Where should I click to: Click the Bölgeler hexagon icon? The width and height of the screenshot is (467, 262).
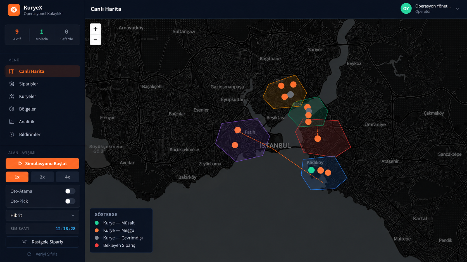pos(12,109)
